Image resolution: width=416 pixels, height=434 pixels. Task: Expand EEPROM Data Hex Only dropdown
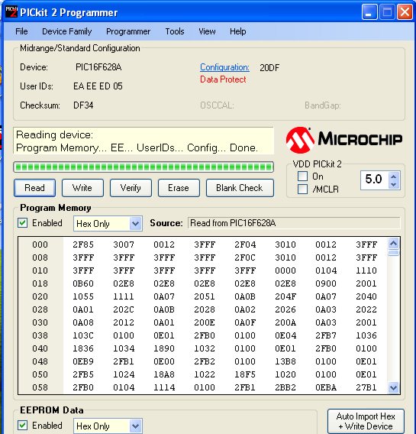[135, 426]
